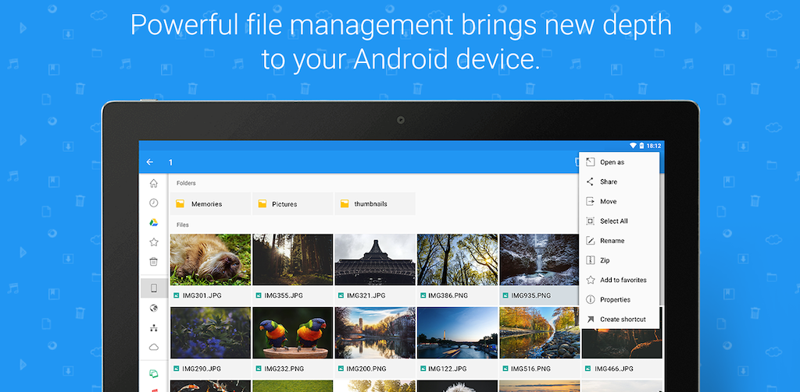
Task: Open the local network sidebar icon
Action: click(154, 328)
